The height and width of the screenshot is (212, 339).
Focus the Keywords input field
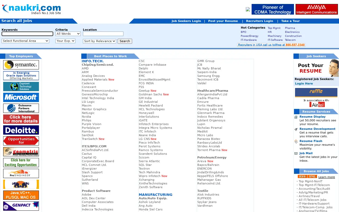point(27,34)
